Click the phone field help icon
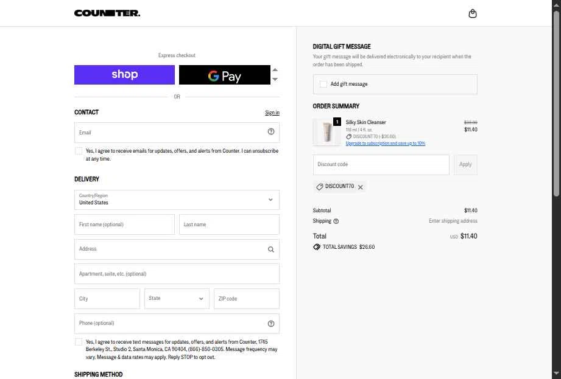The height and width of the screenshot is (379, 561). [x=271, y=324]
